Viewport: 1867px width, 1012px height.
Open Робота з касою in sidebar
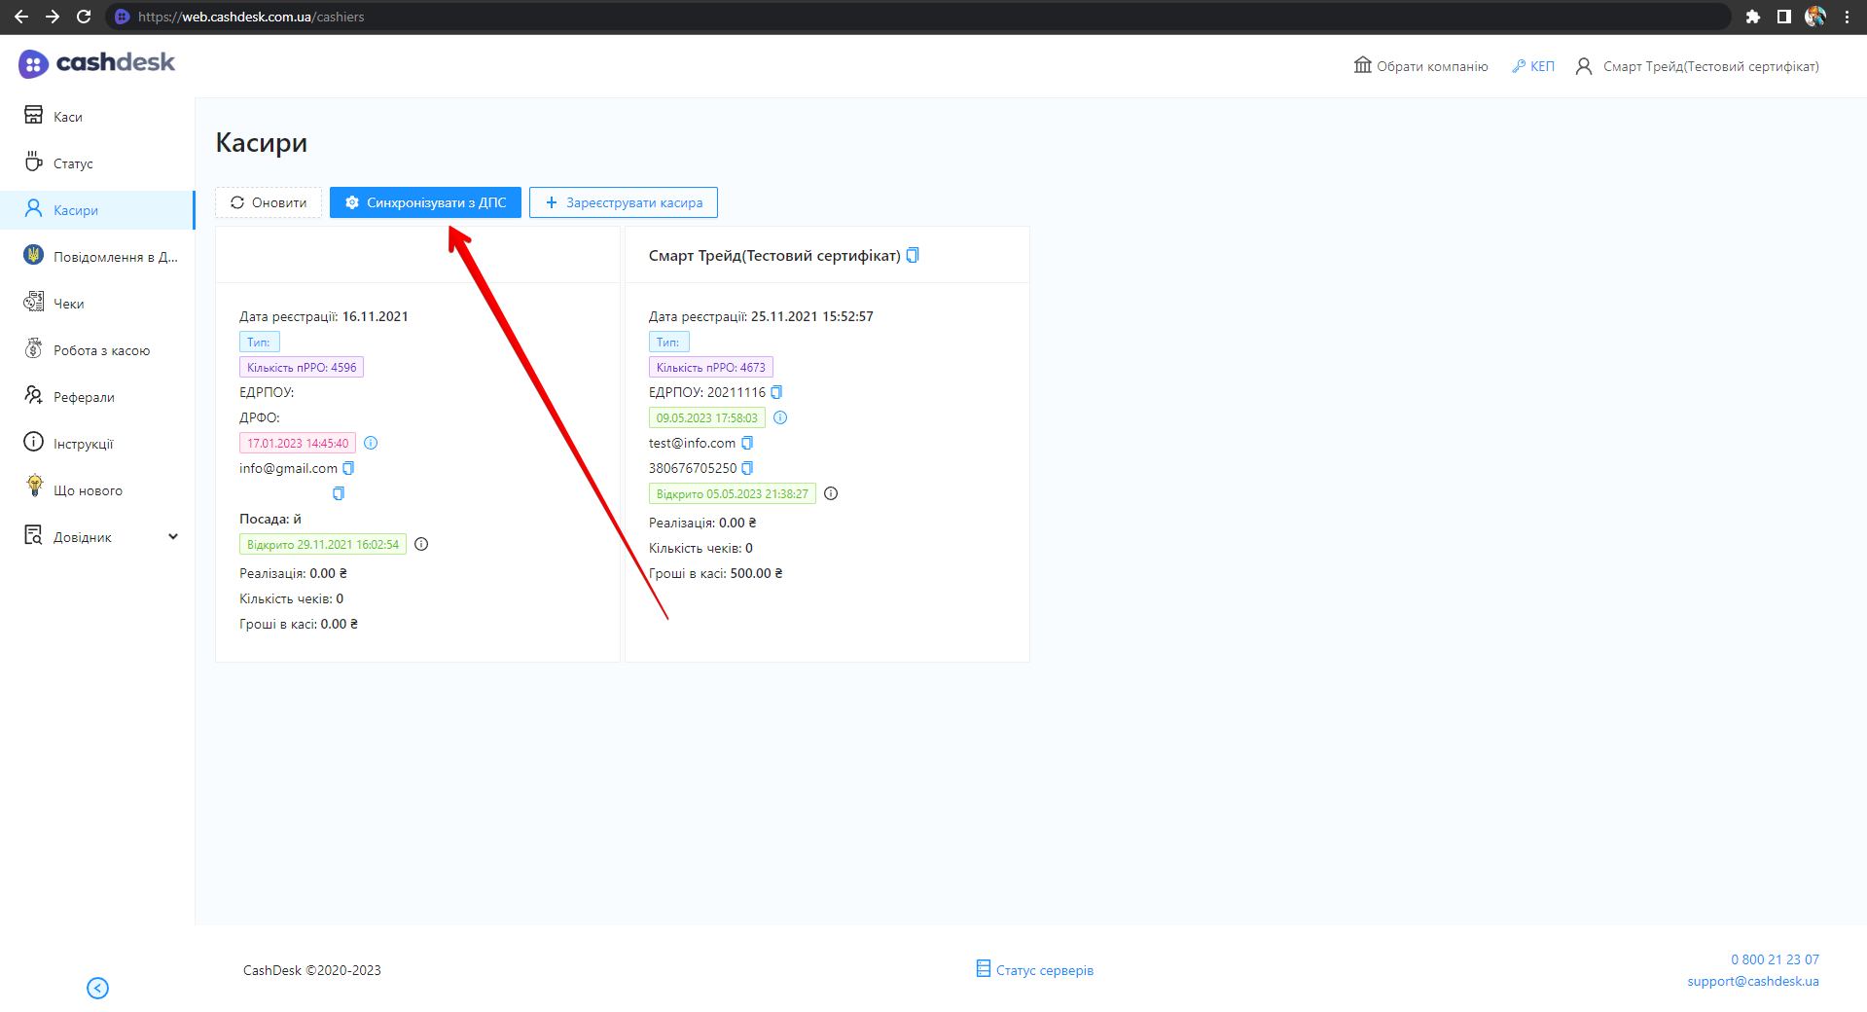click(101, 350)
